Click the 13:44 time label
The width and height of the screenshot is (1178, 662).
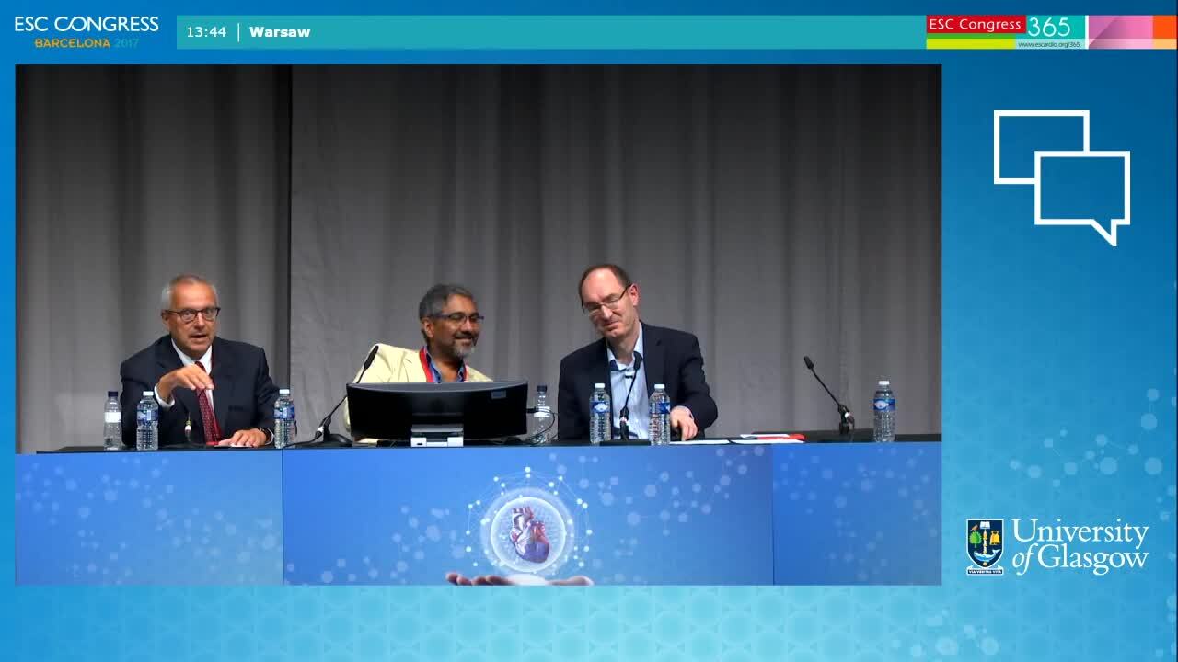point(206,32)
